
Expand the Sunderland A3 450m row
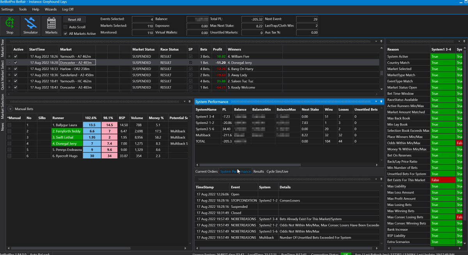pos(9,75)
